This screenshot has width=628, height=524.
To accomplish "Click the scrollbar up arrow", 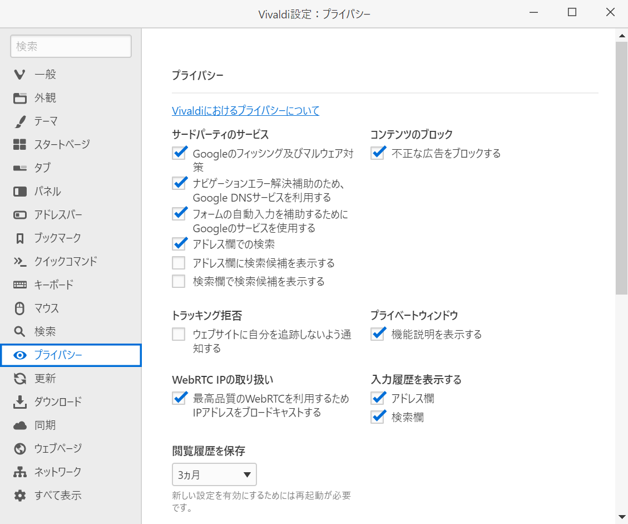I will (x=621, y=35).
